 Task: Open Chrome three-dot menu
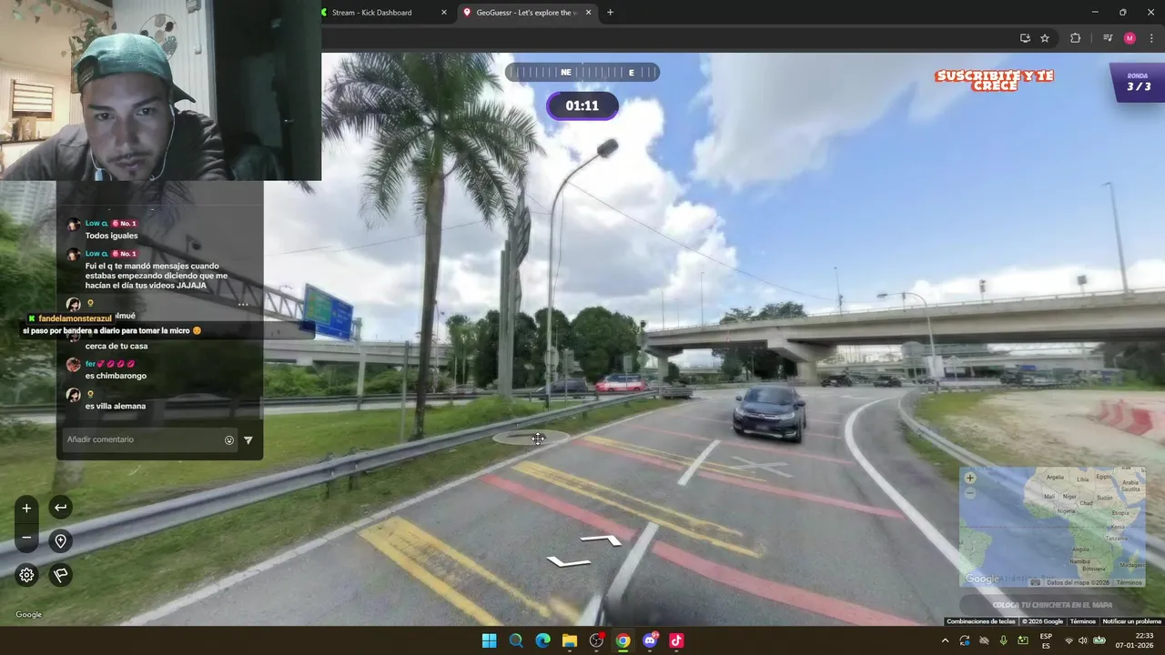(x=1152, y=38)
